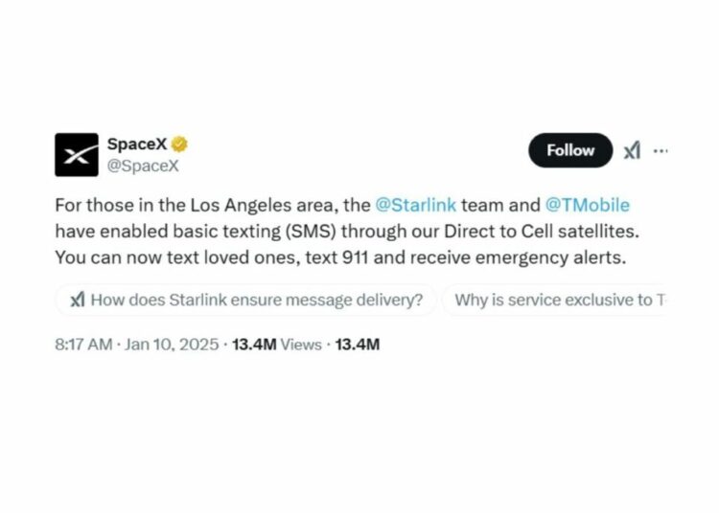The height and width of the screenshot is (513, 719).
Task: Open the three-dot more options menu
Action: point(661,150)
